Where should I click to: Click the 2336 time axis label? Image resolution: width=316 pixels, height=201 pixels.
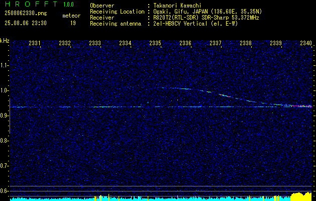(x=185, y=43)
